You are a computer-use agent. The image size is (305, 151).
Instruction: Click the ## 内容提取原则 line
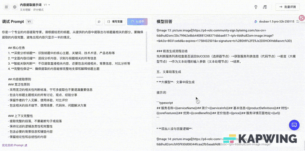(x=19, y=79)
